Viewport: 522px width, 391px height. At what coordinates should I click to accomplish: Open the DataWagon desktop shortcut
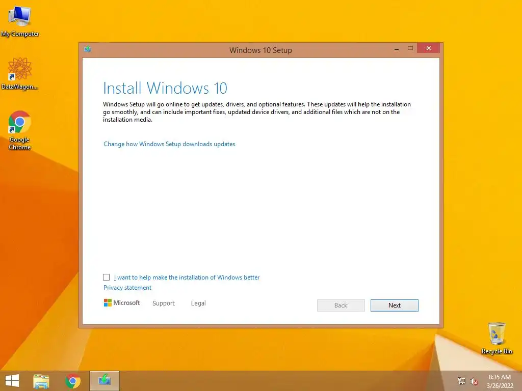click(20, 74)
